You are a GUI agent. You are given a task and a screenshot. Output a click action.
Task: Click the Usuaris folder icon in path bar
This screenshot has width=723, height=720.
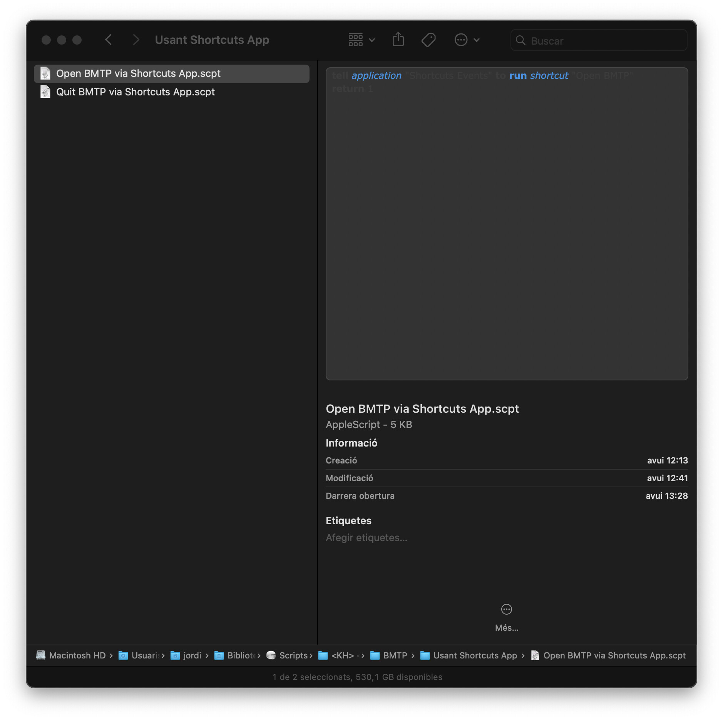point(123,655)
